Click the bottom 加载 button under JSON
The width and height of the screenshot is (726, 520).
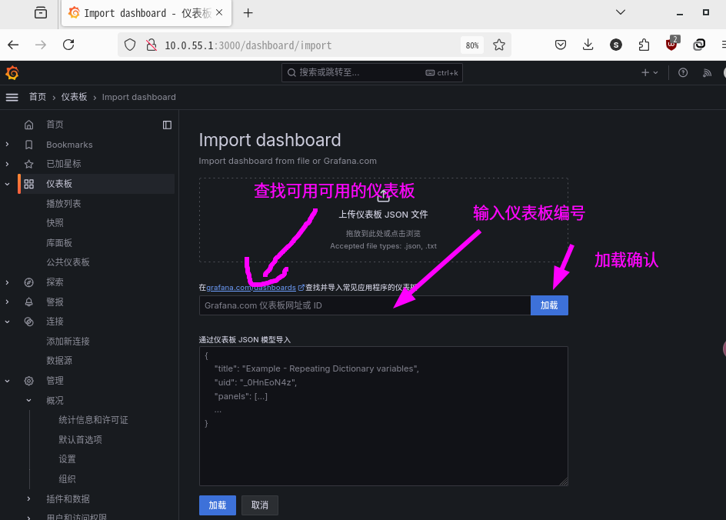[x=218, y=505]
